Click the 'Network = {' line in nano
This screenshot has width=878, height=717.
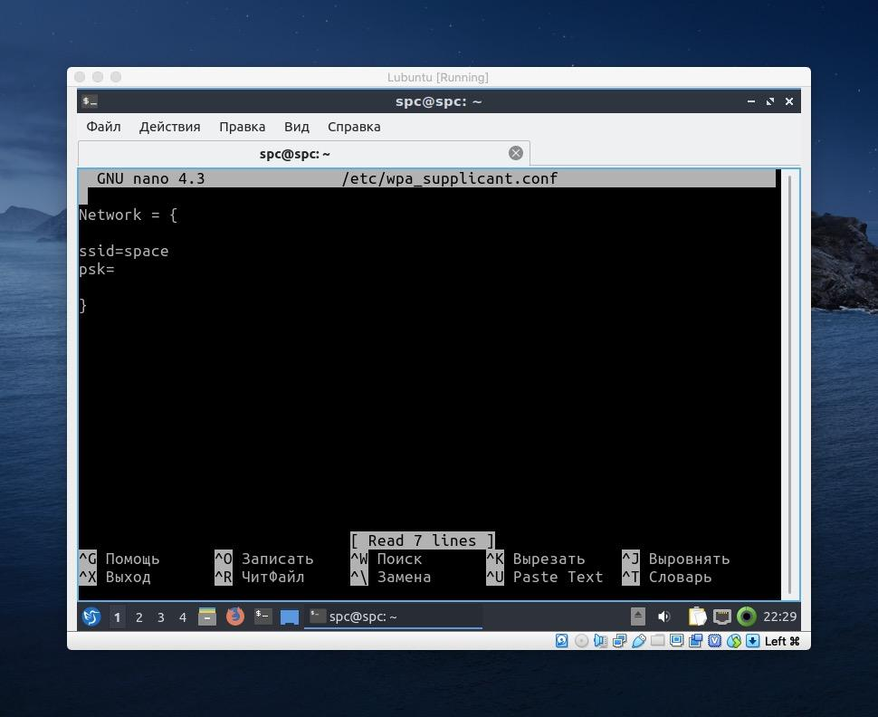coord(129,215)
